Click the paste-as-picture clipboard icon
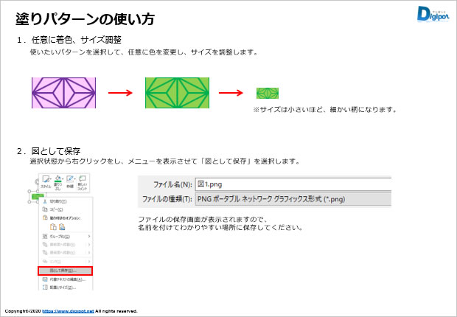The image size is (457, 317). (62, 227)
